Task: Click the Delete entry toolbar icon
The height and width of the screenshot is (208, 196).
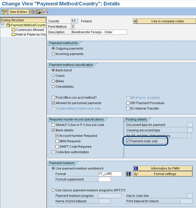Action: [39, 12]
